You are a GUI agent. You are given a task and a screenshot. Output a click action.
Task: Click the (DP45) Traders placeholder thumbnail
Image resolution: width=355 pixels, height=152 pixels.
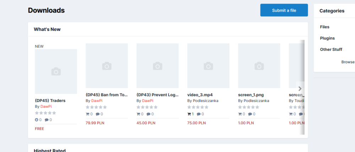[x=56, y=71]
